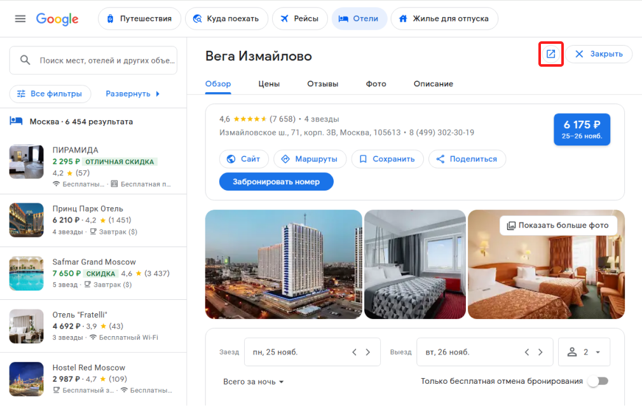Image resolution: width=642 pixels, height=406 pixels.
Task: Open Safmar Grand Moscow listing
Action: 93,273
